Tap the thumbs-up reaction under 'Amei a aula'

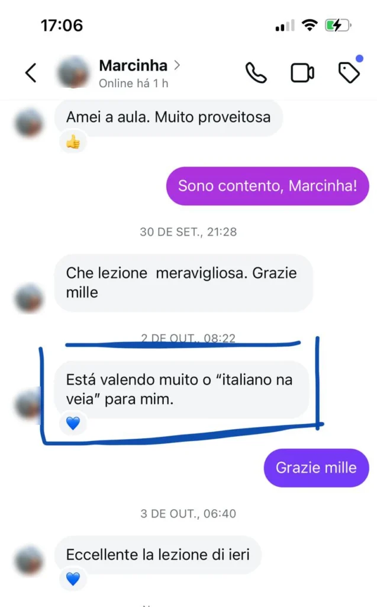point(73,142)
